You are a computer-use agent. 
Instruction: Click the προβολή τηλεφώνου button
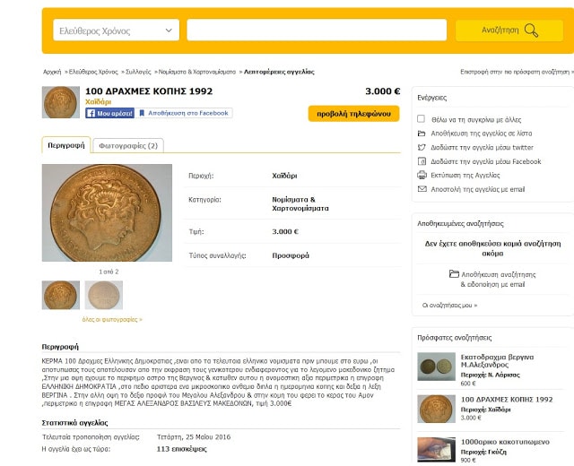pos(353,114)
